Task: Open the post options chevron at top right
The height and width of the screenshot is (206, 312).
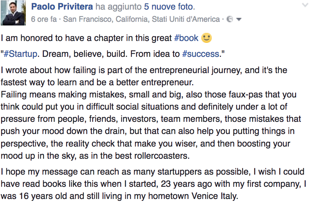Action: coord(305,6)
